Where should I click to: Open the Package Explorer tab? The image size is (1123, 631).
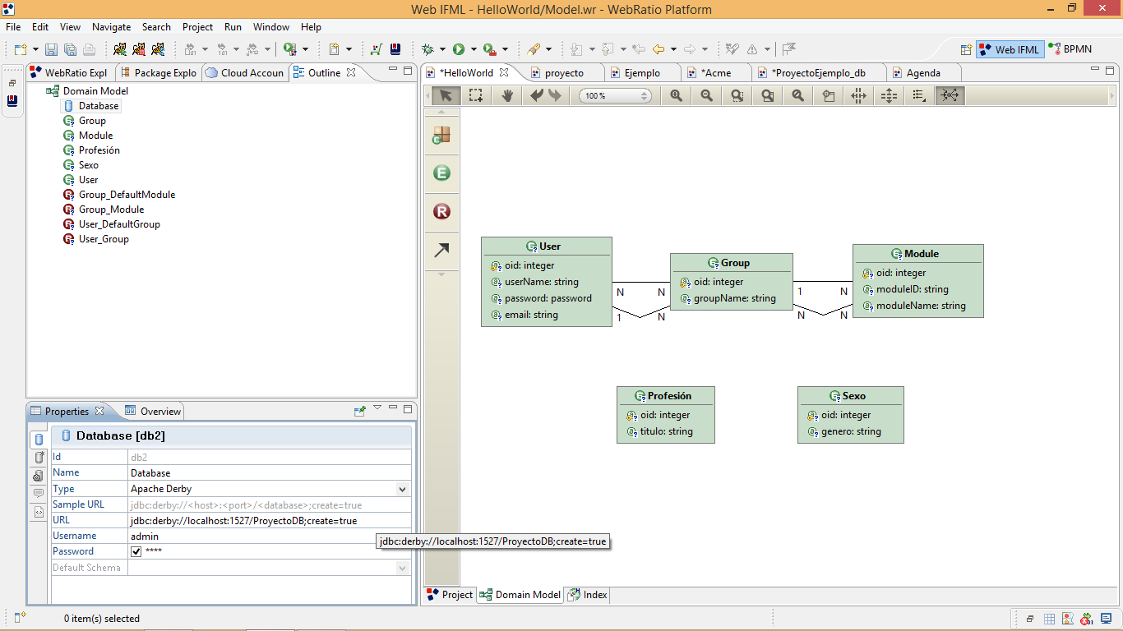pyautogui.click(x=159, y=73)
